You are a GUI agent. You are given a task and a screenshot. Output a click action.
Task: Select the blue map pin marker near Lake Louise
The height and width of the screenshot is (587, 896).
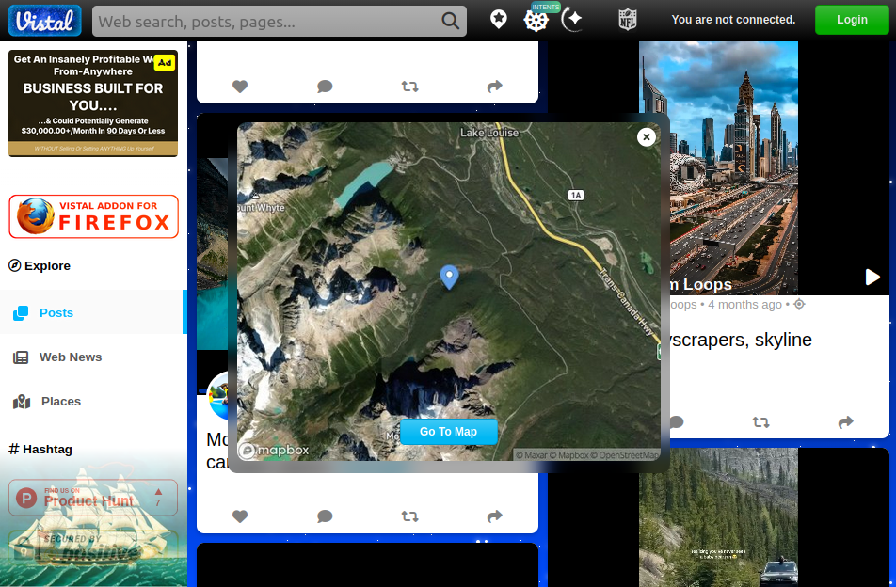click(449, 277)
